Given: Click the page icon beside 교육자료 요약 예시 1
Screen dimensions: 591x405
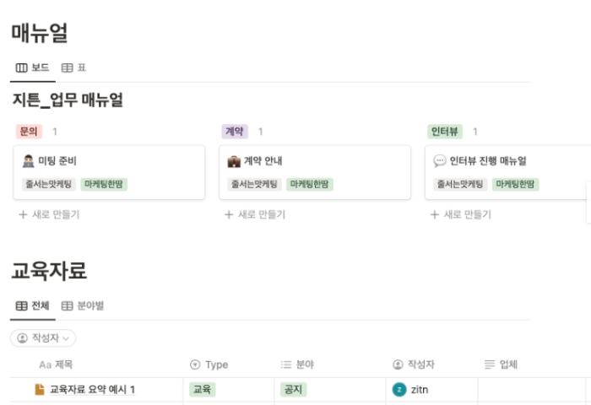Looking at the screenshot, I should [x=39, y=389].
